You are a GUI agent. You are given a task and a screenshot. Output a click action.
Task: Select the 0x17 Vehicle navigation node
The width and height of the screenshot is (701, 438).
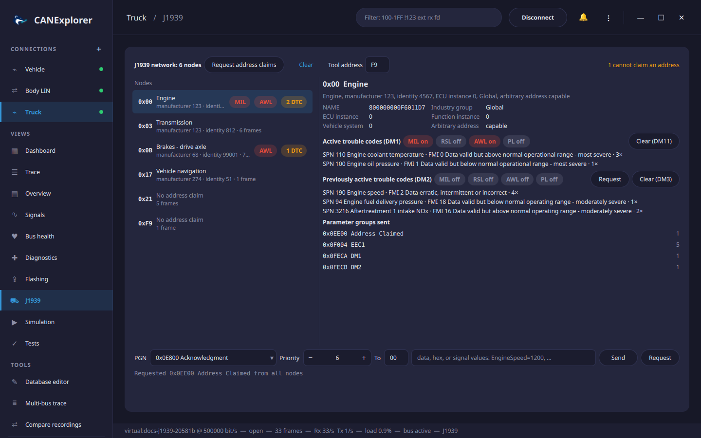(x=222, y=175)
